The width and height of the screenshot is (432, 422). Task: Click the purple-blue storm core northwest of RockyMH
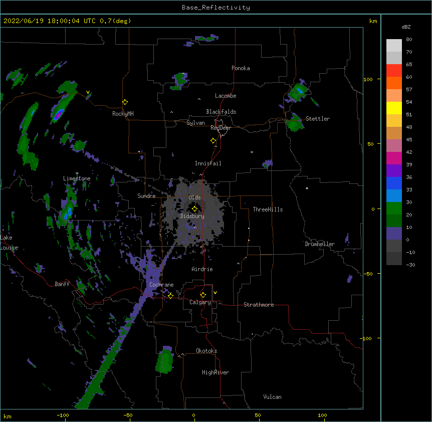[59, 115]
